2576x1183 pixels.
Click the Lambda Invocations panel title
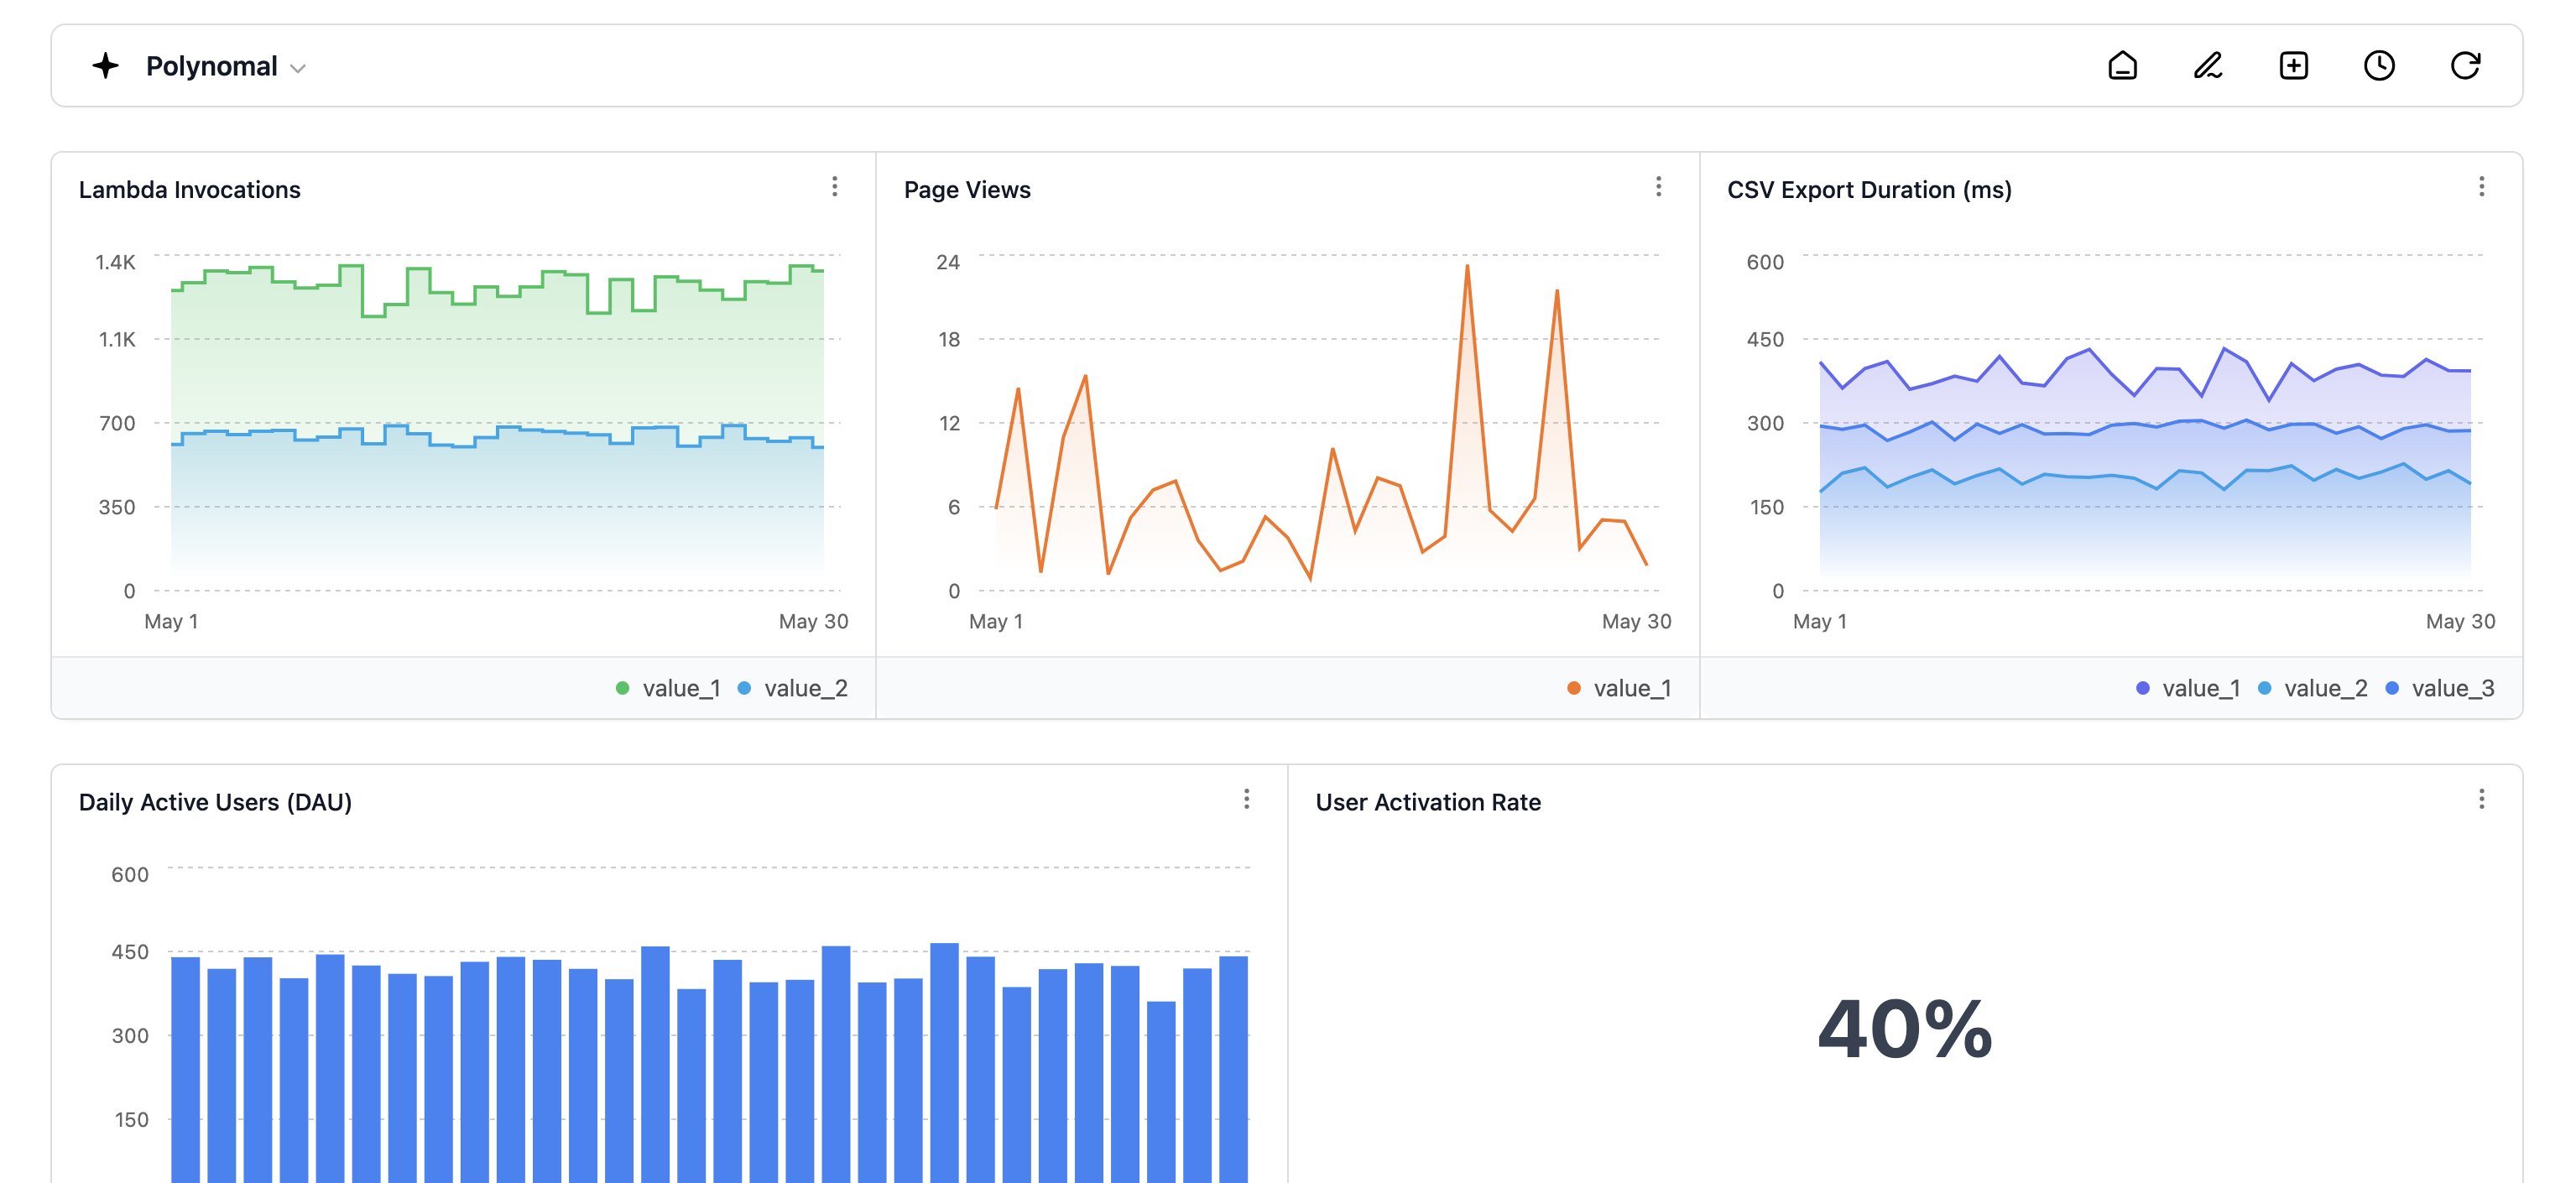pyautogui.click(x=189, y=190)
